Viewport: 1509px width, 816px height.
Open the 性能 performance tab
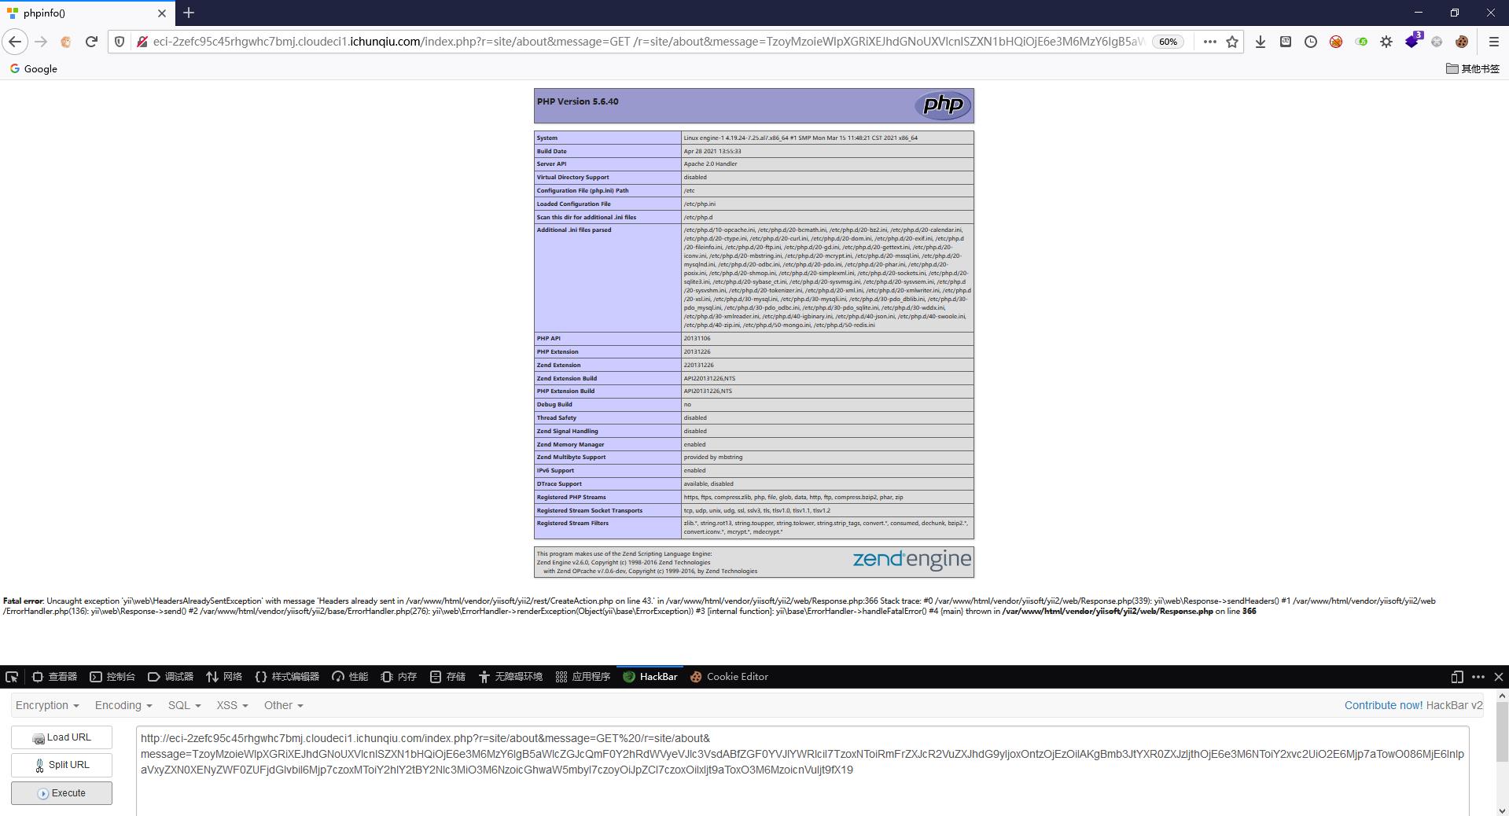pos(350,677)
